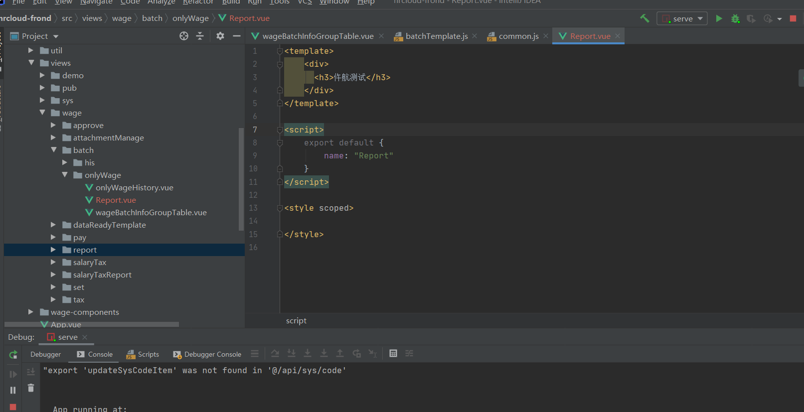The image size is (804, 412).
Task: Toggle fold on the template tag at line 1
Action: 280,51
